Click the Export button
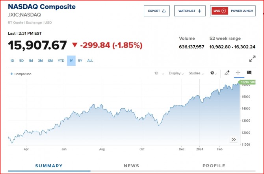 (156, 11)
